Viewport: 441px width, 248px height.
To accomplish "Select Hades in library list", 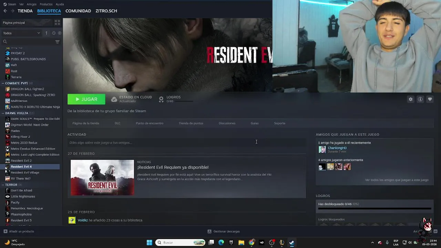I will pos(15,131).
